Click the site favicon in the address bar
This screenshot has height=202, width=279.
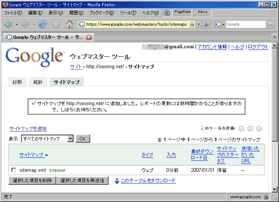(81, 25)
